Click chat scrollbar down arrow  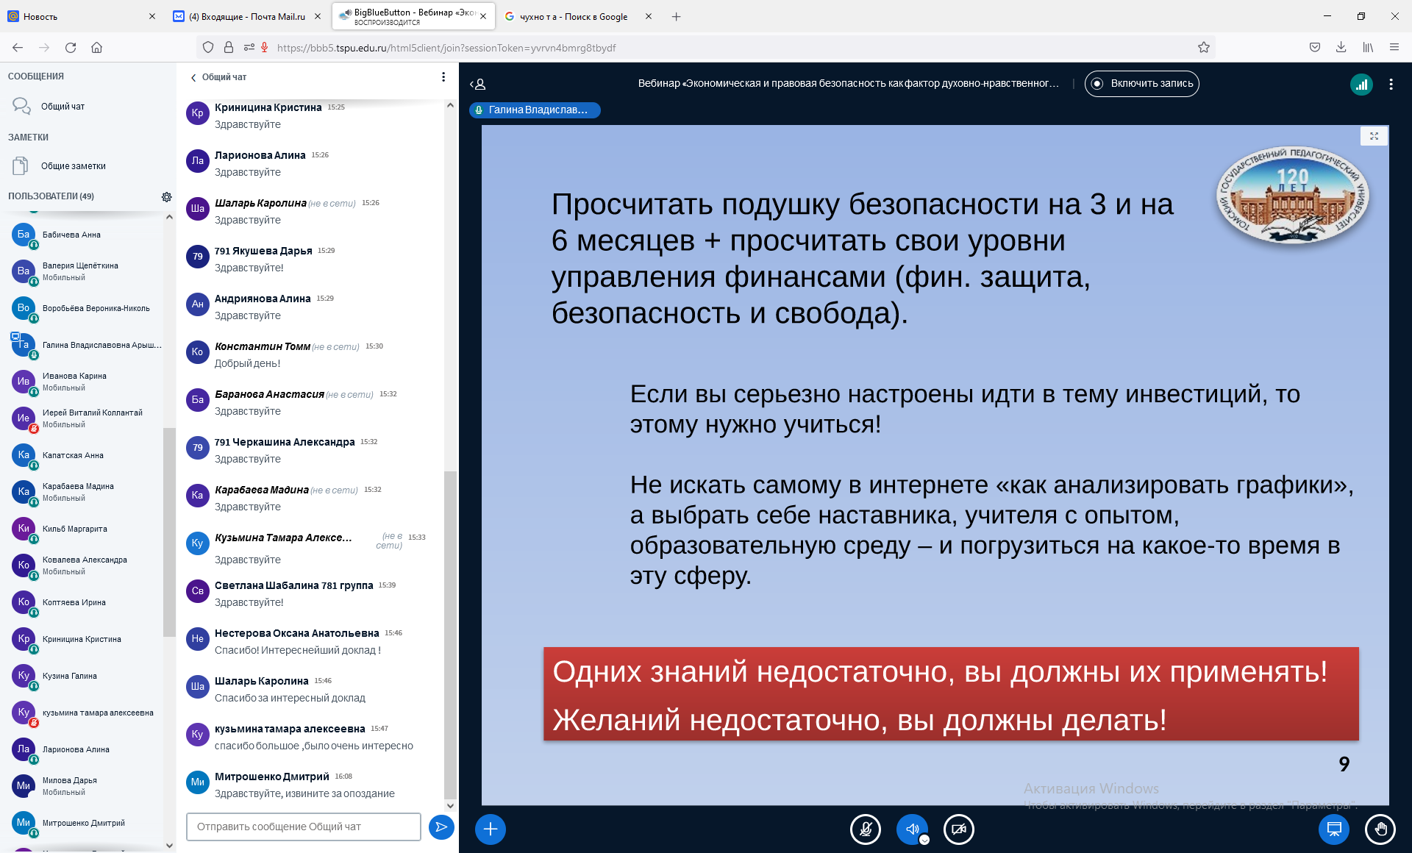pos(450,806)
